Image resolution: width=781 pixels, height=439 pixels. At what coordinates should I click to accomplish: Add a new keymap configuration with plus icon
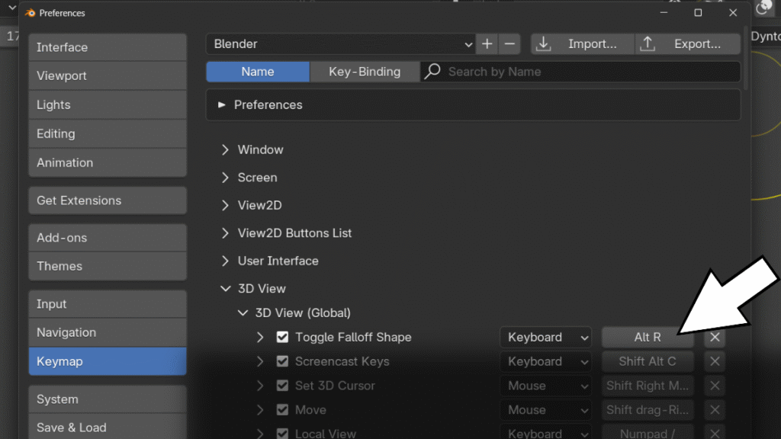(x=487, y=43)
